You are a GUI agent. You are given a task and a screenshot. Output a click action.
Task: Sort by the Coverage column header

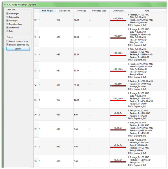(x=81, y=11)
